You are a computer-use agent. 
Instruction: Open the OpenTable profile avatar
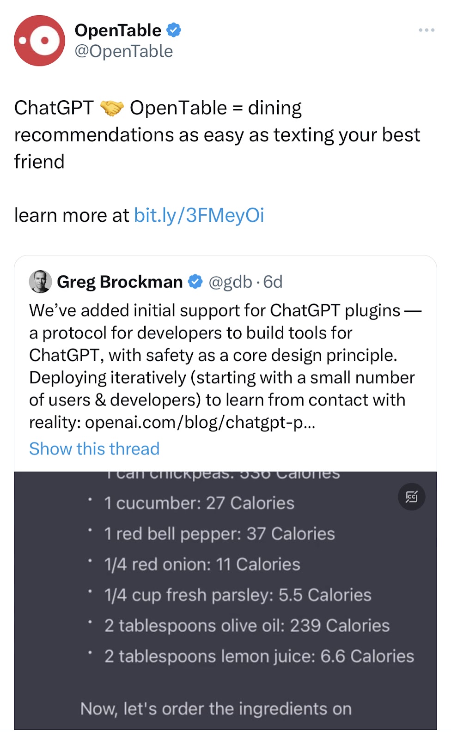[40, 41]
